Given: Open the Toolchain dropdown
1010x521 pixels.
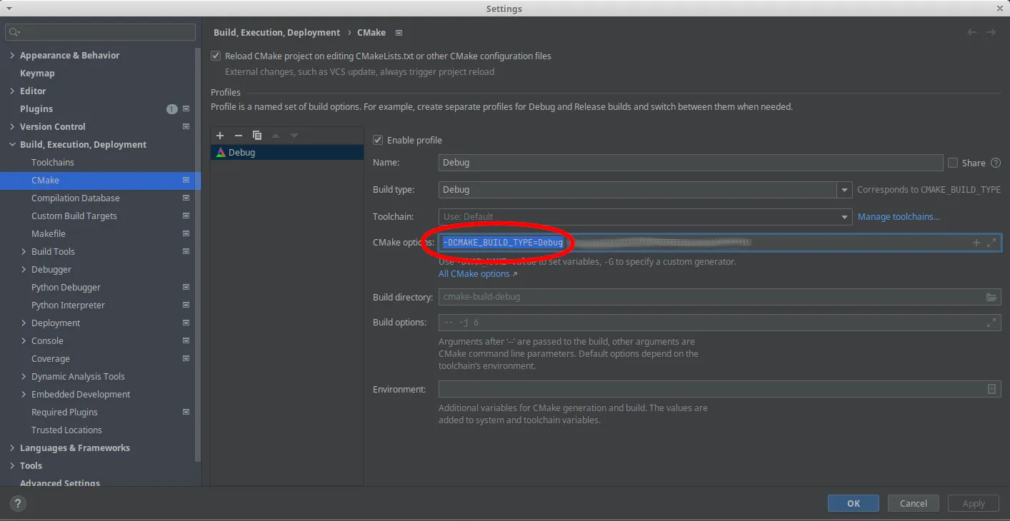Looking at the screenshot, I should pyautogui.click(x=846, y=217).
